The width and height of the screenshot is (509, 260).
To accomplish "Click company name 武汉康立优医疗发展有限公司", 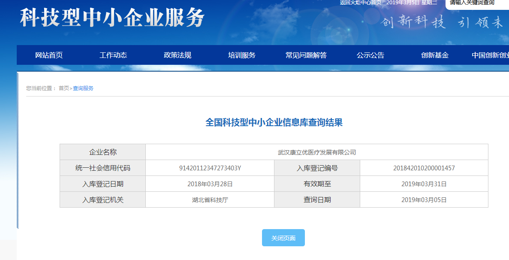I will (317, 152).
